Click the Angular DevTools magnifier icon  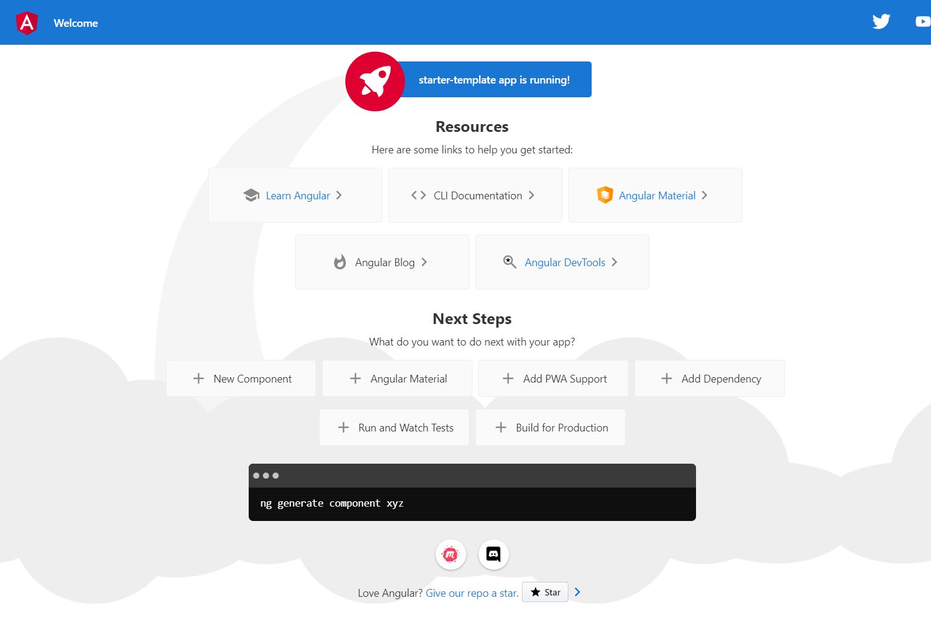pyautogui.click(x=510, y=262)
